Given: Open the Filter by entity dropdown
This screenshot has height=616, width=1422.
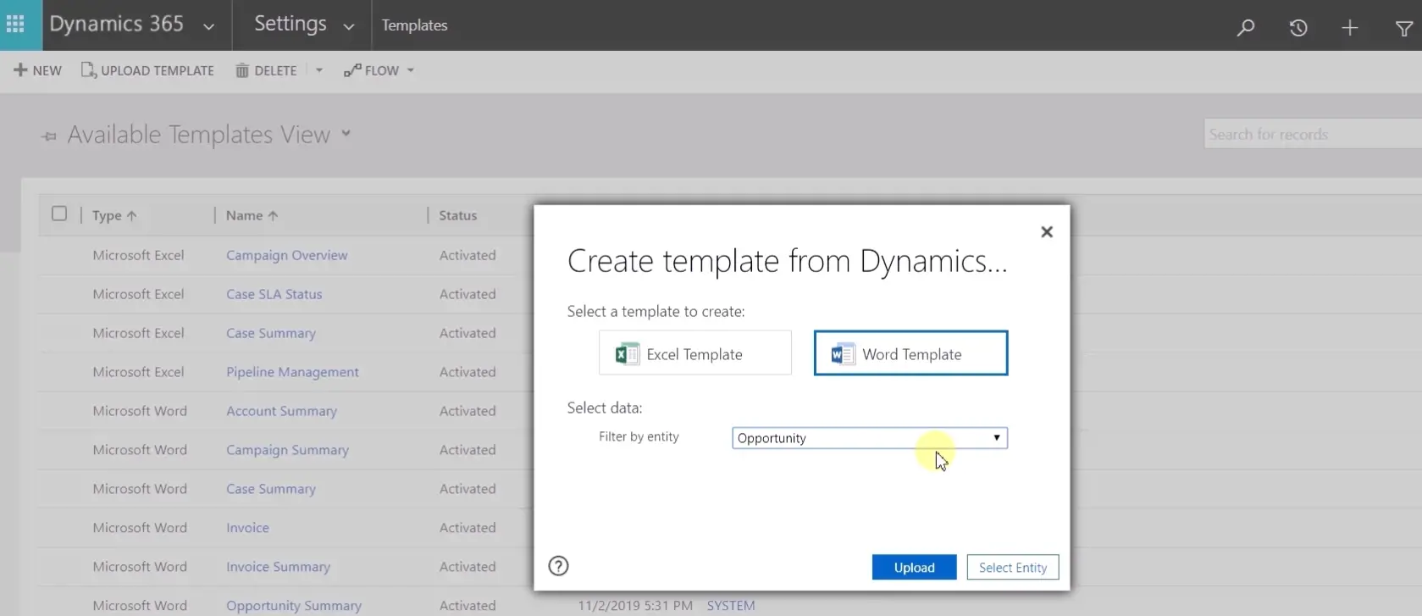Looking at the screenshot, I should (870, 438).
